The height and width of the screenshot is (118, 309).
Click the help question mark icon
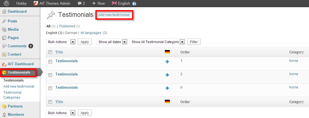coord(134,4)
